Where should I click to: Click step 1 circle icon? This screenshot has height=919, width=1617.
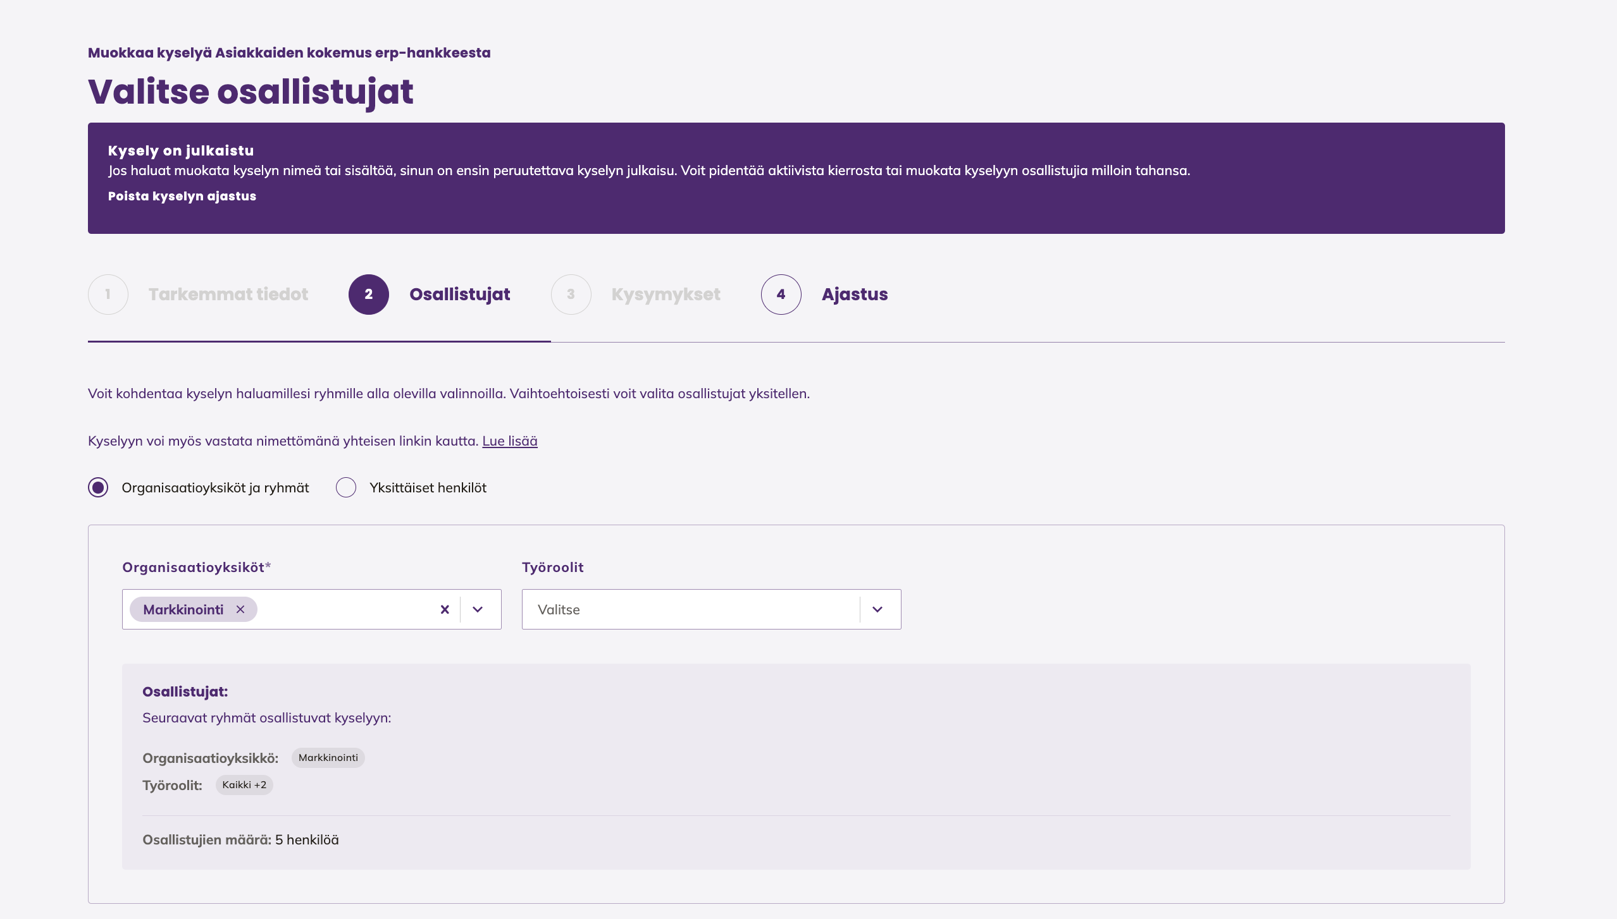coord(108,295)
